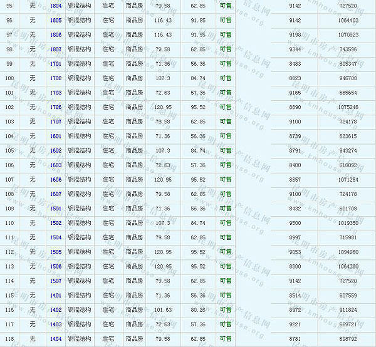Open the room 1703 link
This screenshot has height=347, width=376.
point(56,93)
